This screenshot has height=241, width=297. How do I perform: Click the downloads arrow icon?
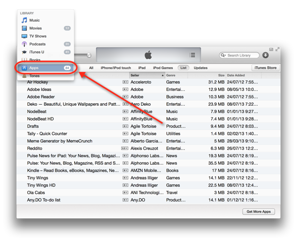coord(266,55)
